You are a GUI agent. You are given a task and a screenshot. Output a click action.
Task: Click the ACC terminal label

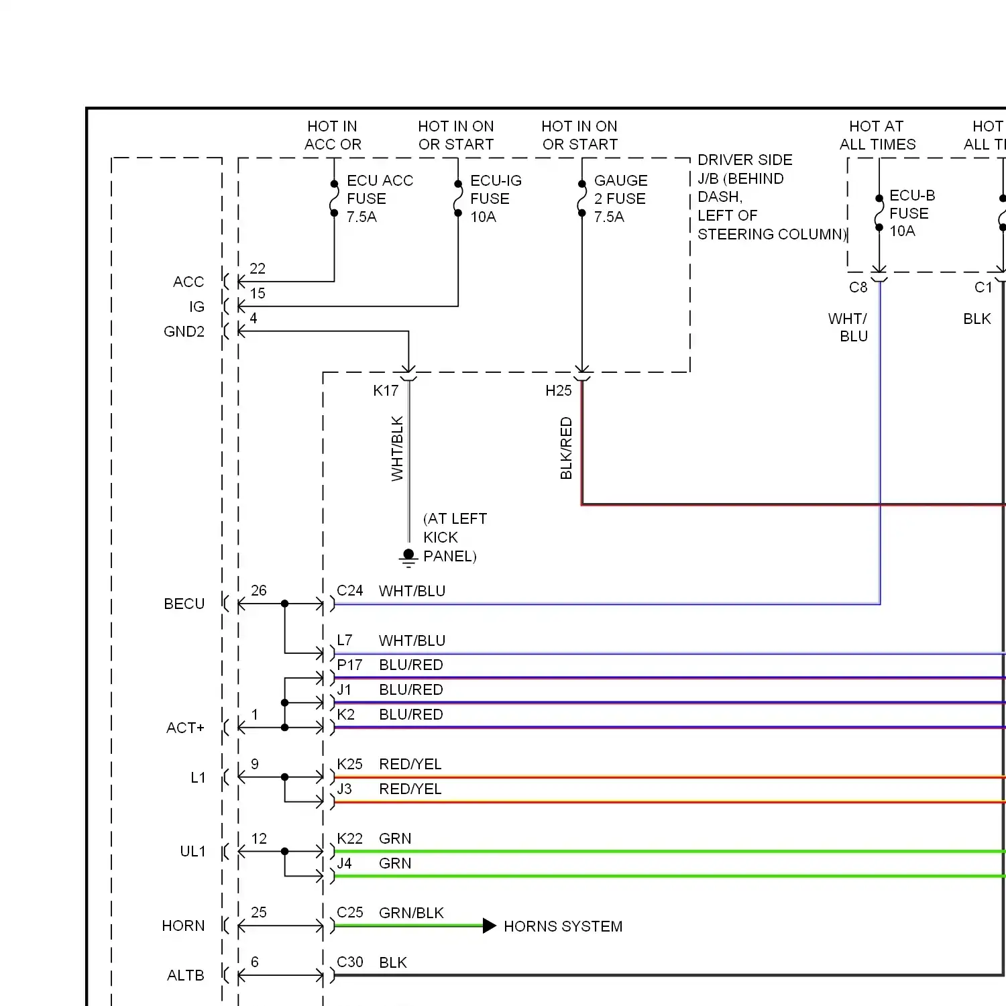click(188, 282)
